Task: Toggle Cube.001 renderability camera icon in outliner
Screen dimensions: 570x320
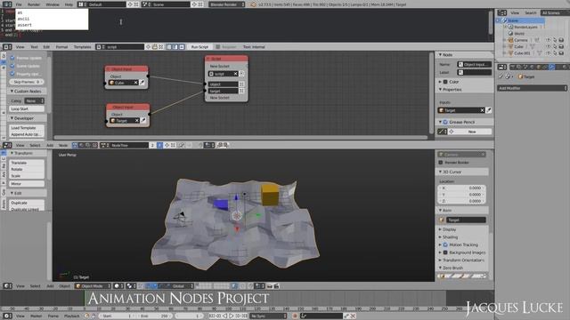Action: tap(561, 53)
